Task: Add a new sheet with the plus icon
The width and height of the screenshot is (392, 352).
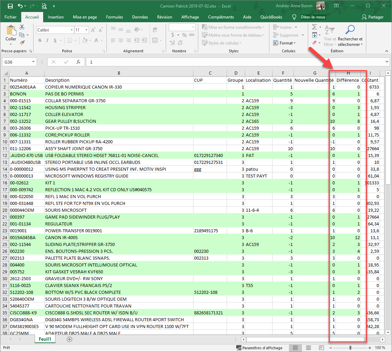Action: pos(69,339)
